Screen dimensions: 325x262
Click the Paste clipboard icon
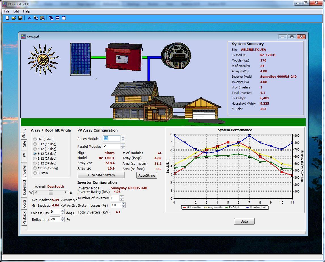pos(42,18)
